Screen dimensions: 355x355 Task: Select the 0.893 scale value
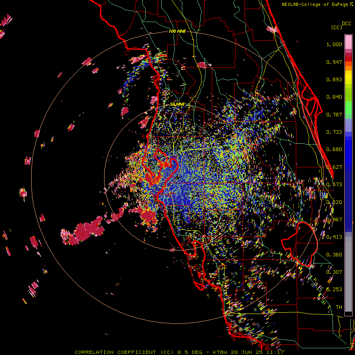[x=334, y=79]
